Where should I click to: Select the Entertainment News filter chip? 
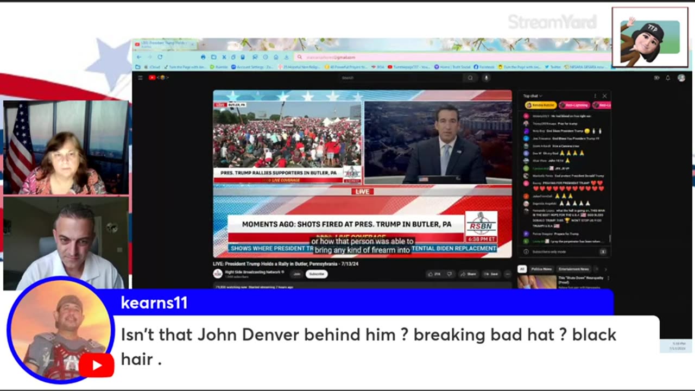pyautogui.click(x=573, y=269)
